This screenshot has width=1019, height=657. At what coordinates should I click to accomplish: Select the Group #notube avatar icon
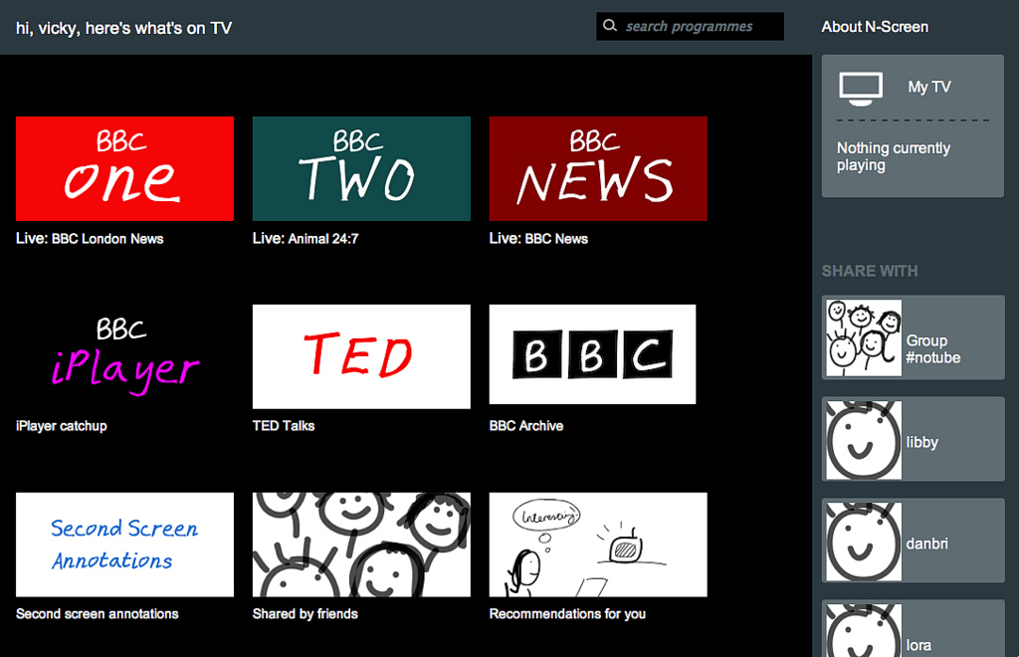tap(864, 337)
